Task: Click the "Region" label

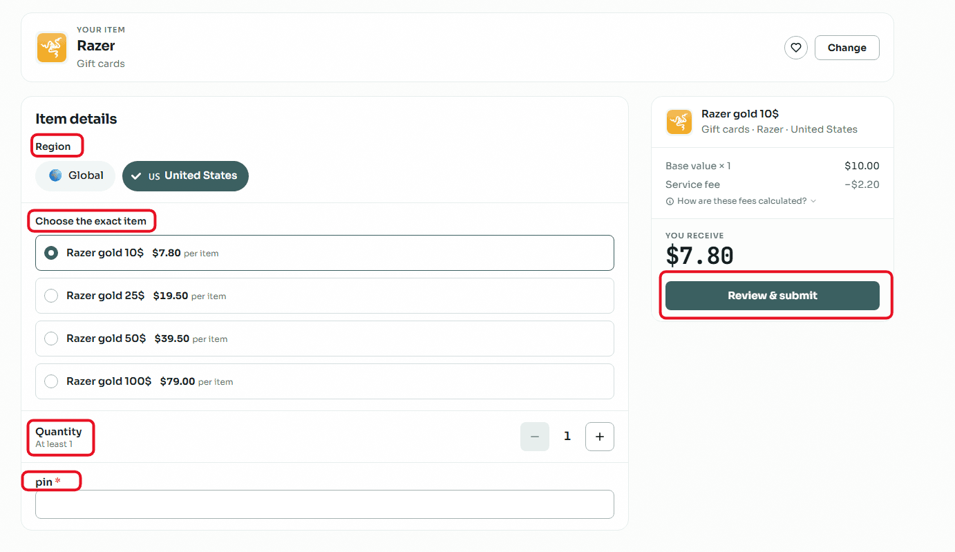Action: point(53,146)
